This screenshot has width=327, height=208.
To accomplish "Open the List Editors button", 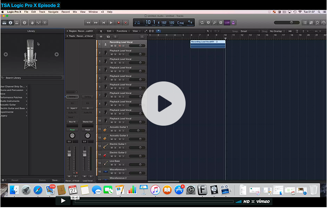I will (305, 23).
